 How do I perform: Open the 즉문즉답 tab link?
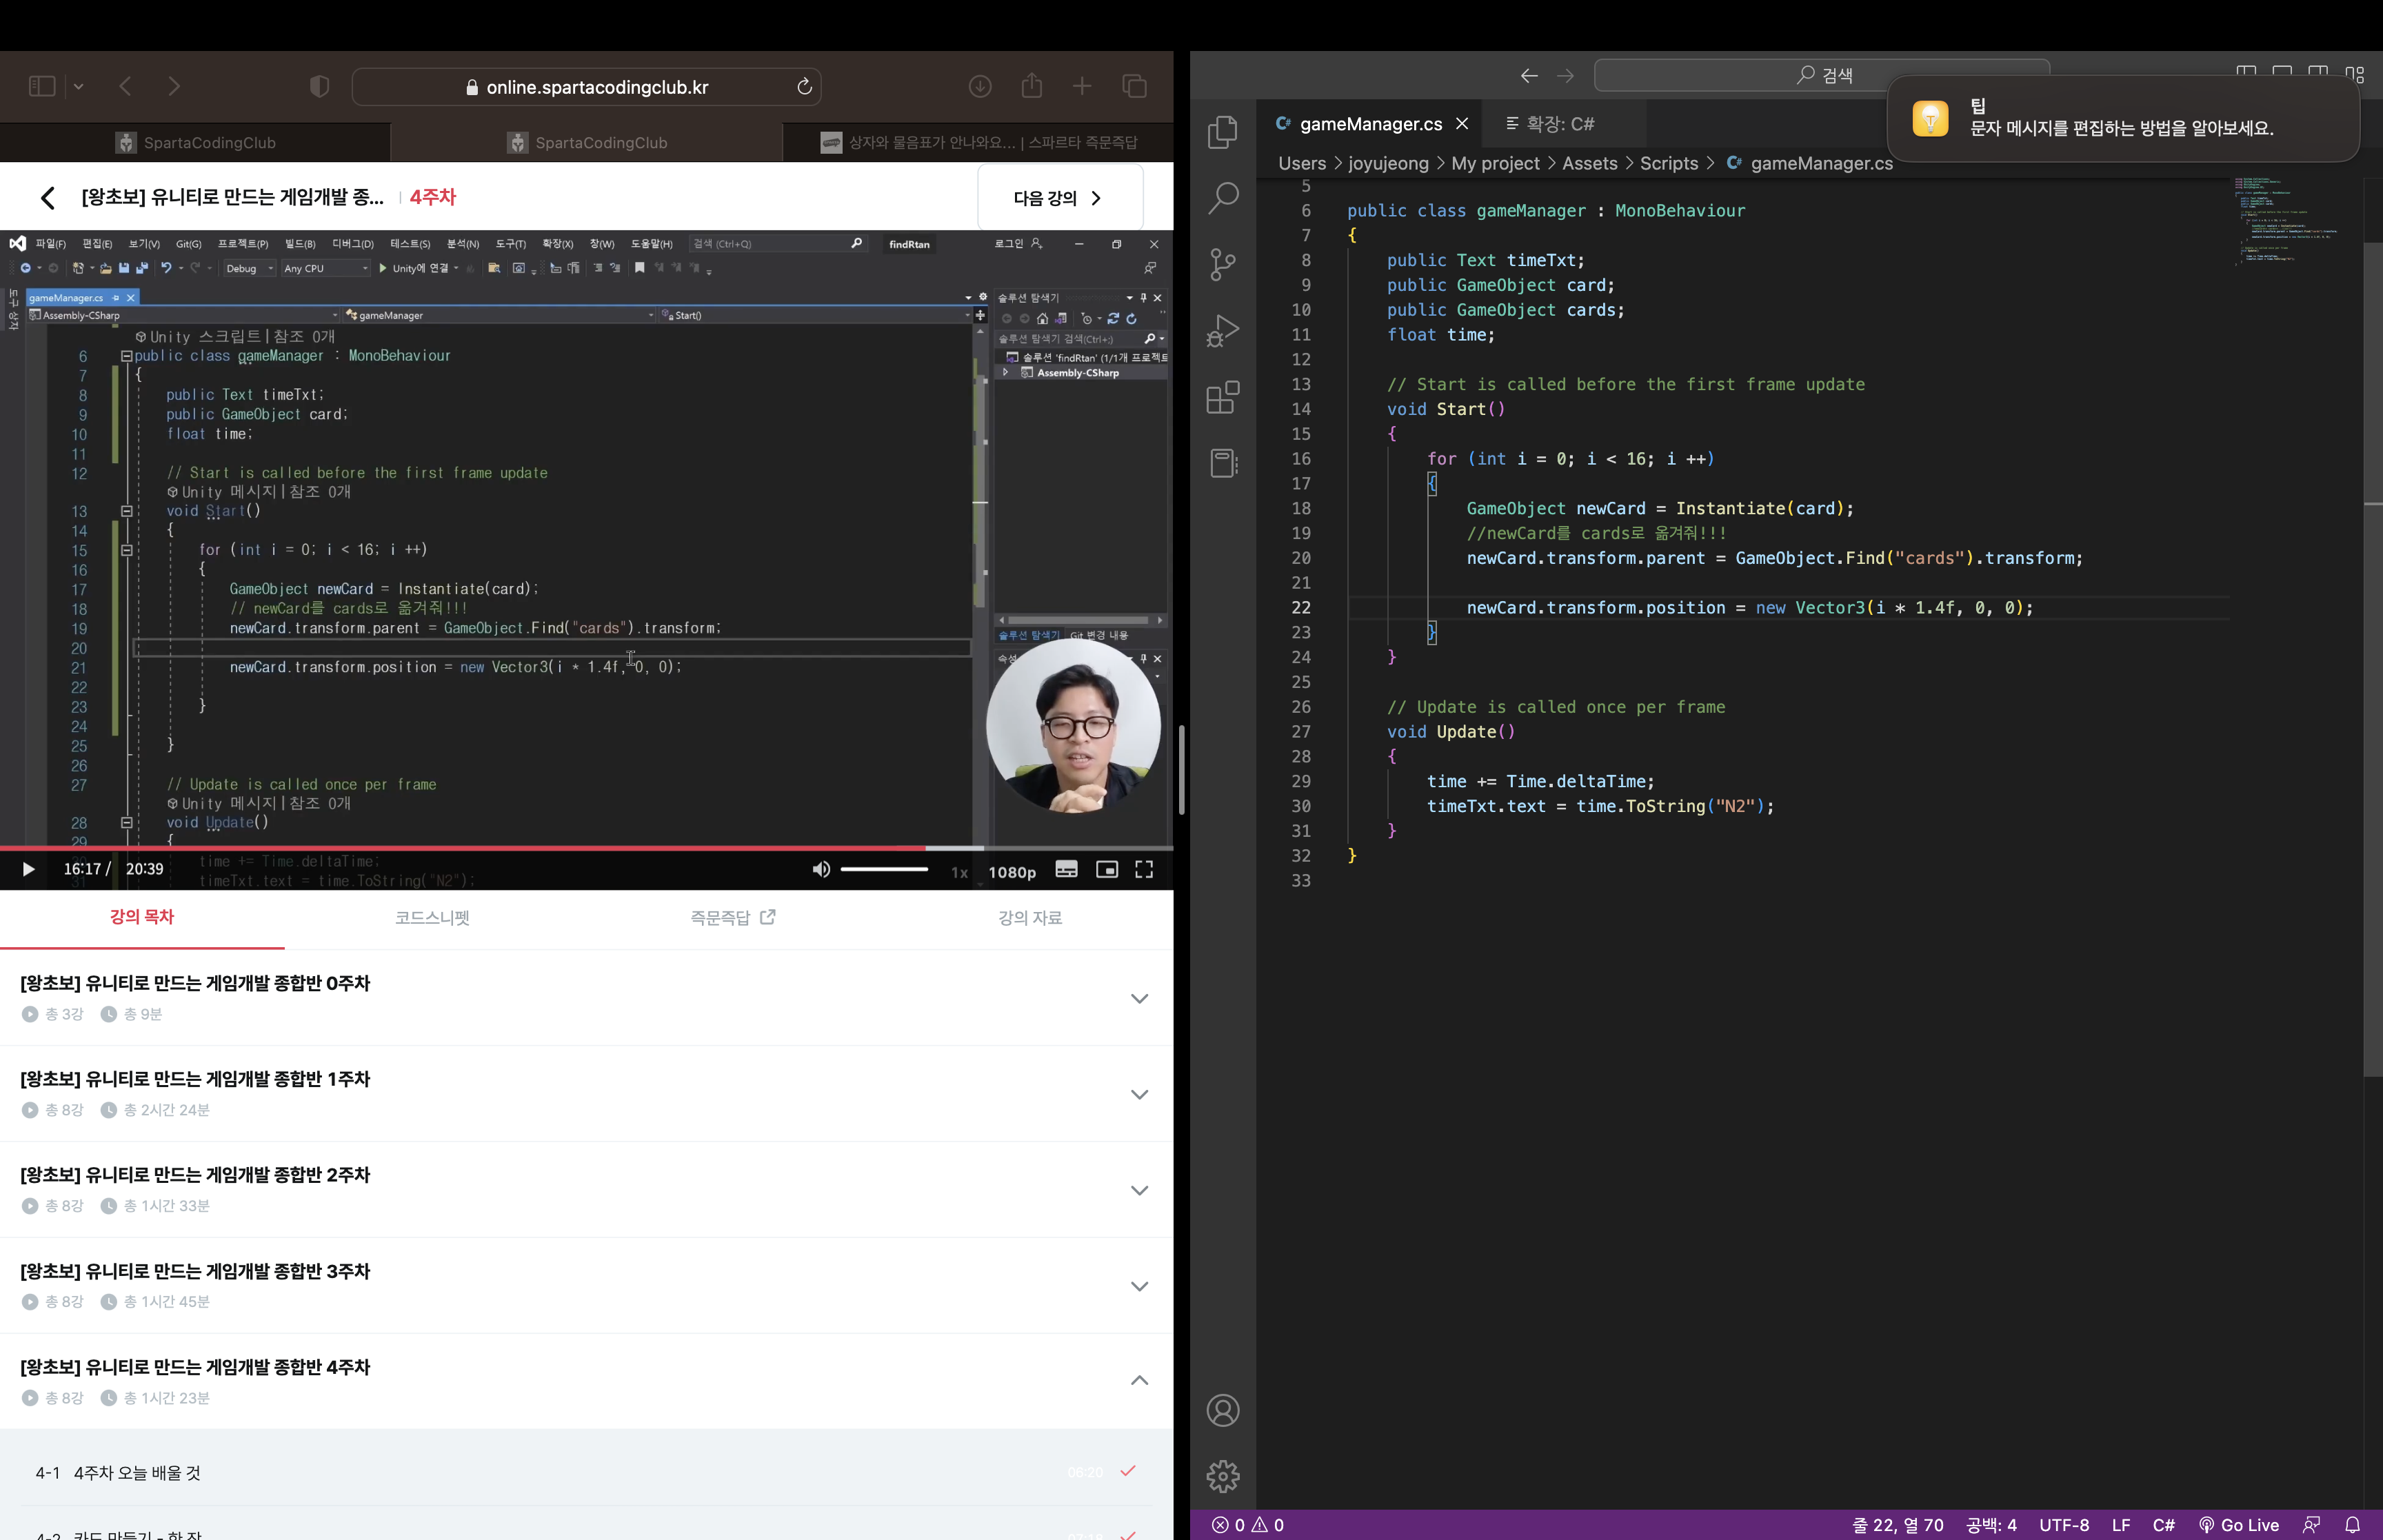[x=733, y=917]
